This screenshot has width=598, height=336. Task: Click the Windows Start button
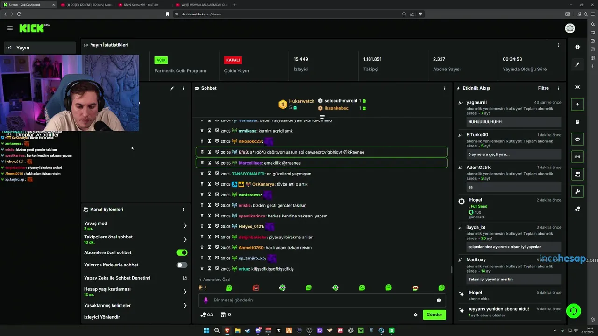coord(206,330)
